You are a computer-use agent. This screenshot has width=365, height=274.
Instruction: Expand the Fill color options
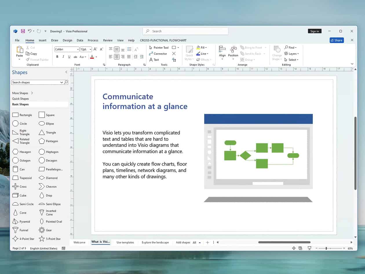pos(206,47)
